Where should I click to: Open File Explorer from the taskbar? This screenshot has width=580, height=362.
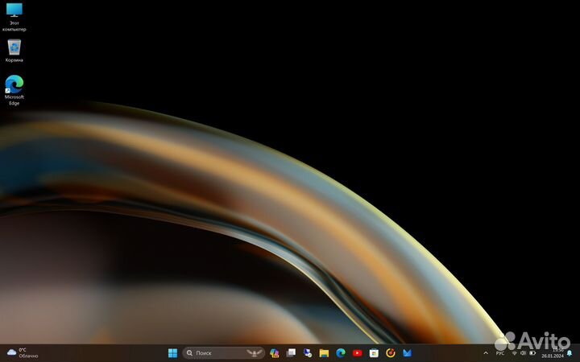point(324,352)
